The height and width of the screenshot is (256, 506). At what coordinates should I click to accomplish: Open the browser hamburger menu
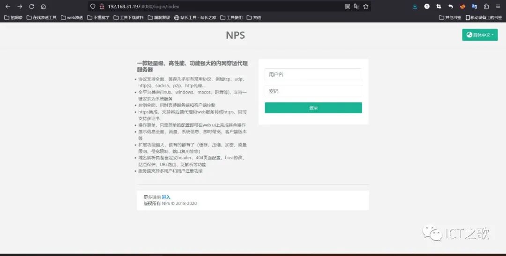pyautogui.click(x=498, y=7)
